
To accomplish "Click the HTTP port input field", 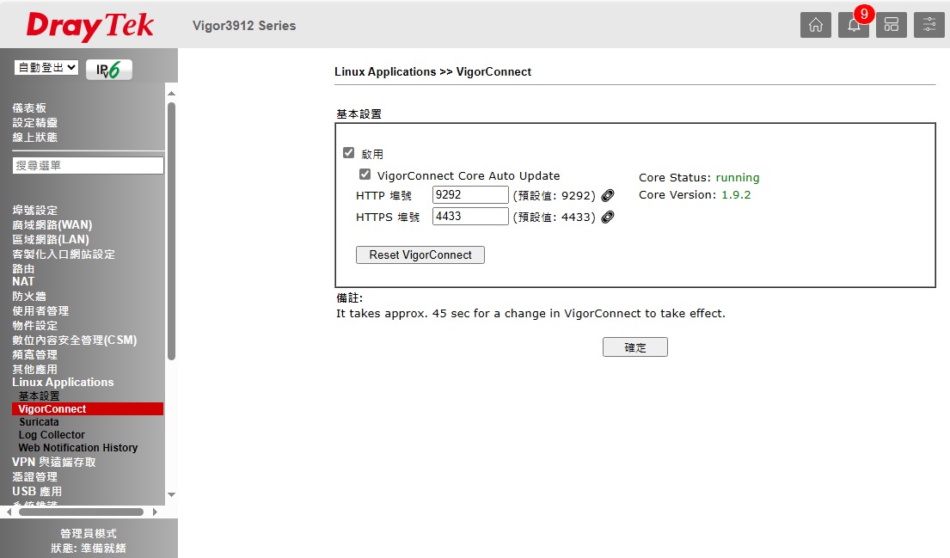I will pyautogui.click(x=470, y=195).
